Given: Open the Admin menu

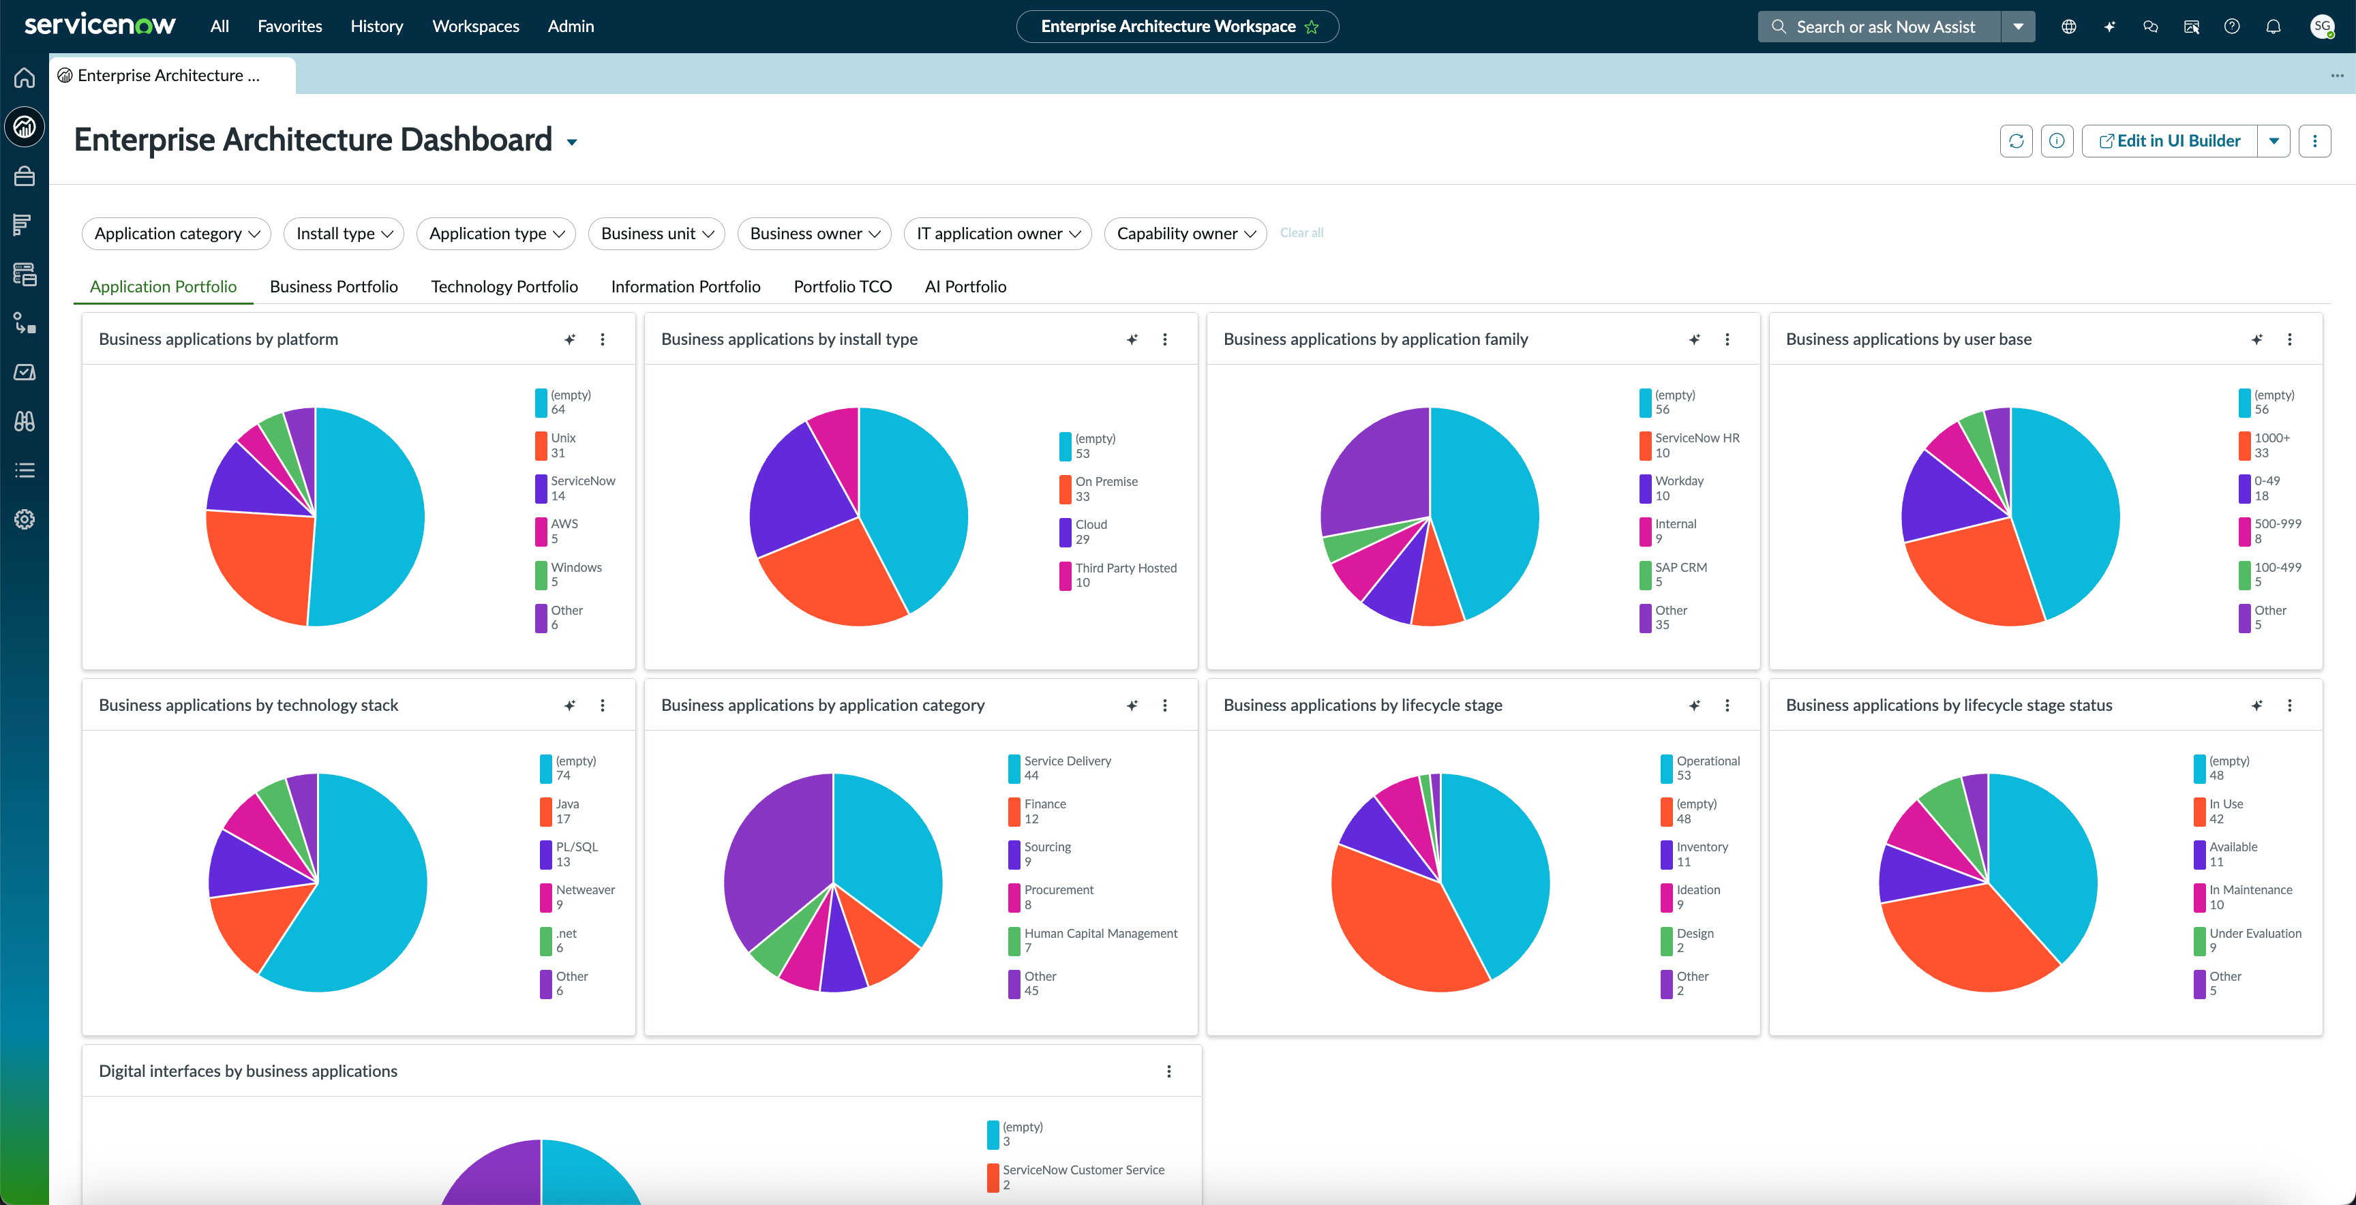Looking at the screenshot, I should pyautogui.click(x=571, y=27).
